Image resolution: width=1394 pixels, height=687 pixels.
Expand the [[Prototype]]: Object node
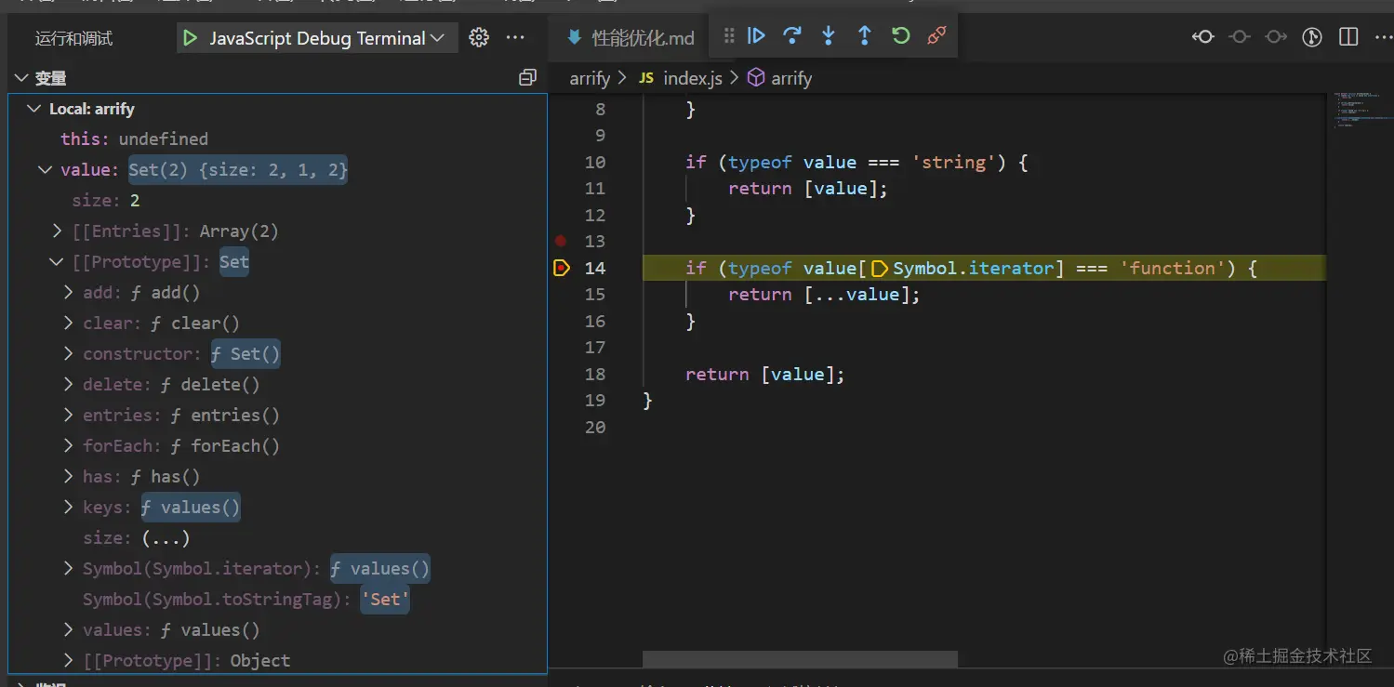coord(69,661)
